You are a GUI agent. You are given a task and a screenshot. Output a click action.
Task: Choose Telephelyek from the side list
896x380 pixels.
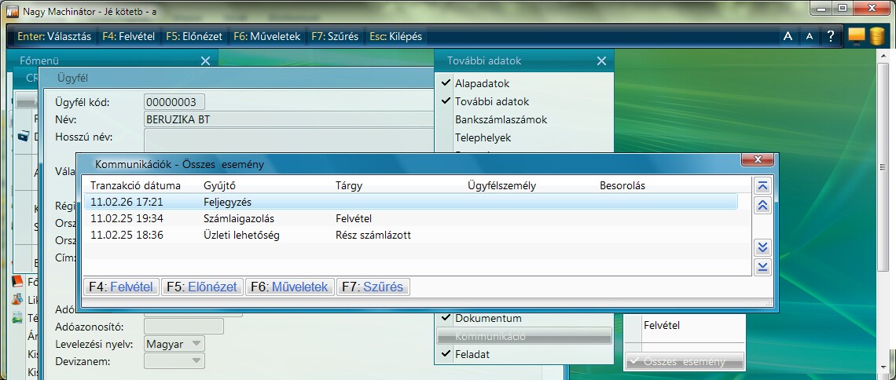click(483, 137)
